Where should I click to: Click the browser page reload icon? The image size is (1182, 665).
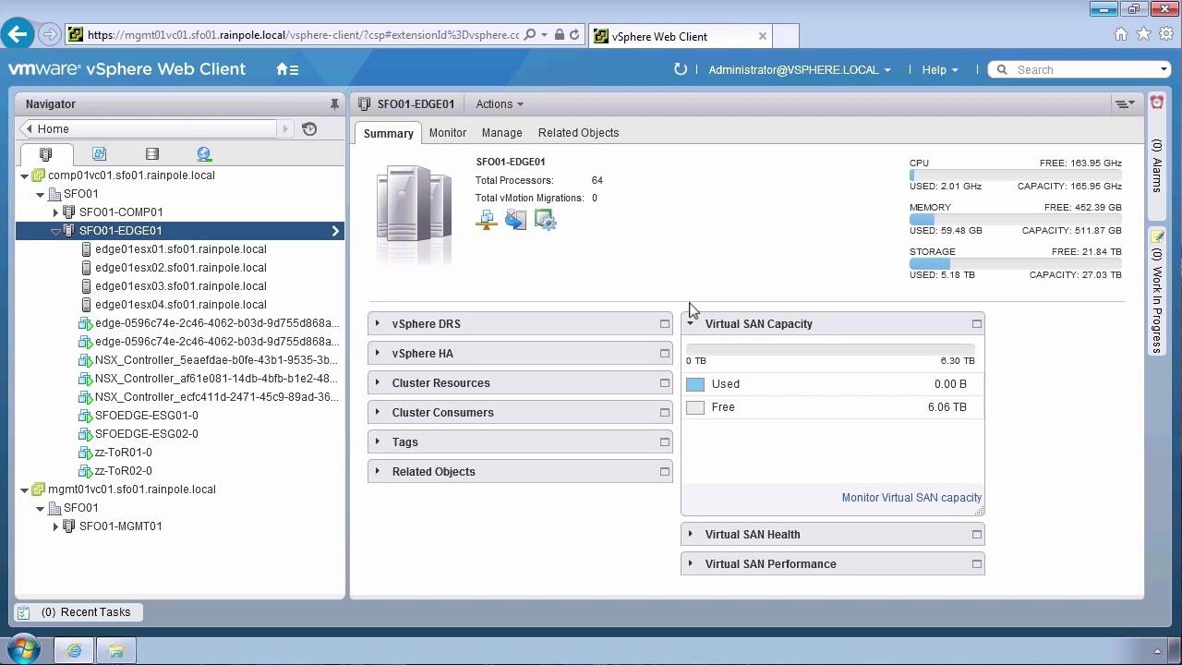click(x=574, y=35)
